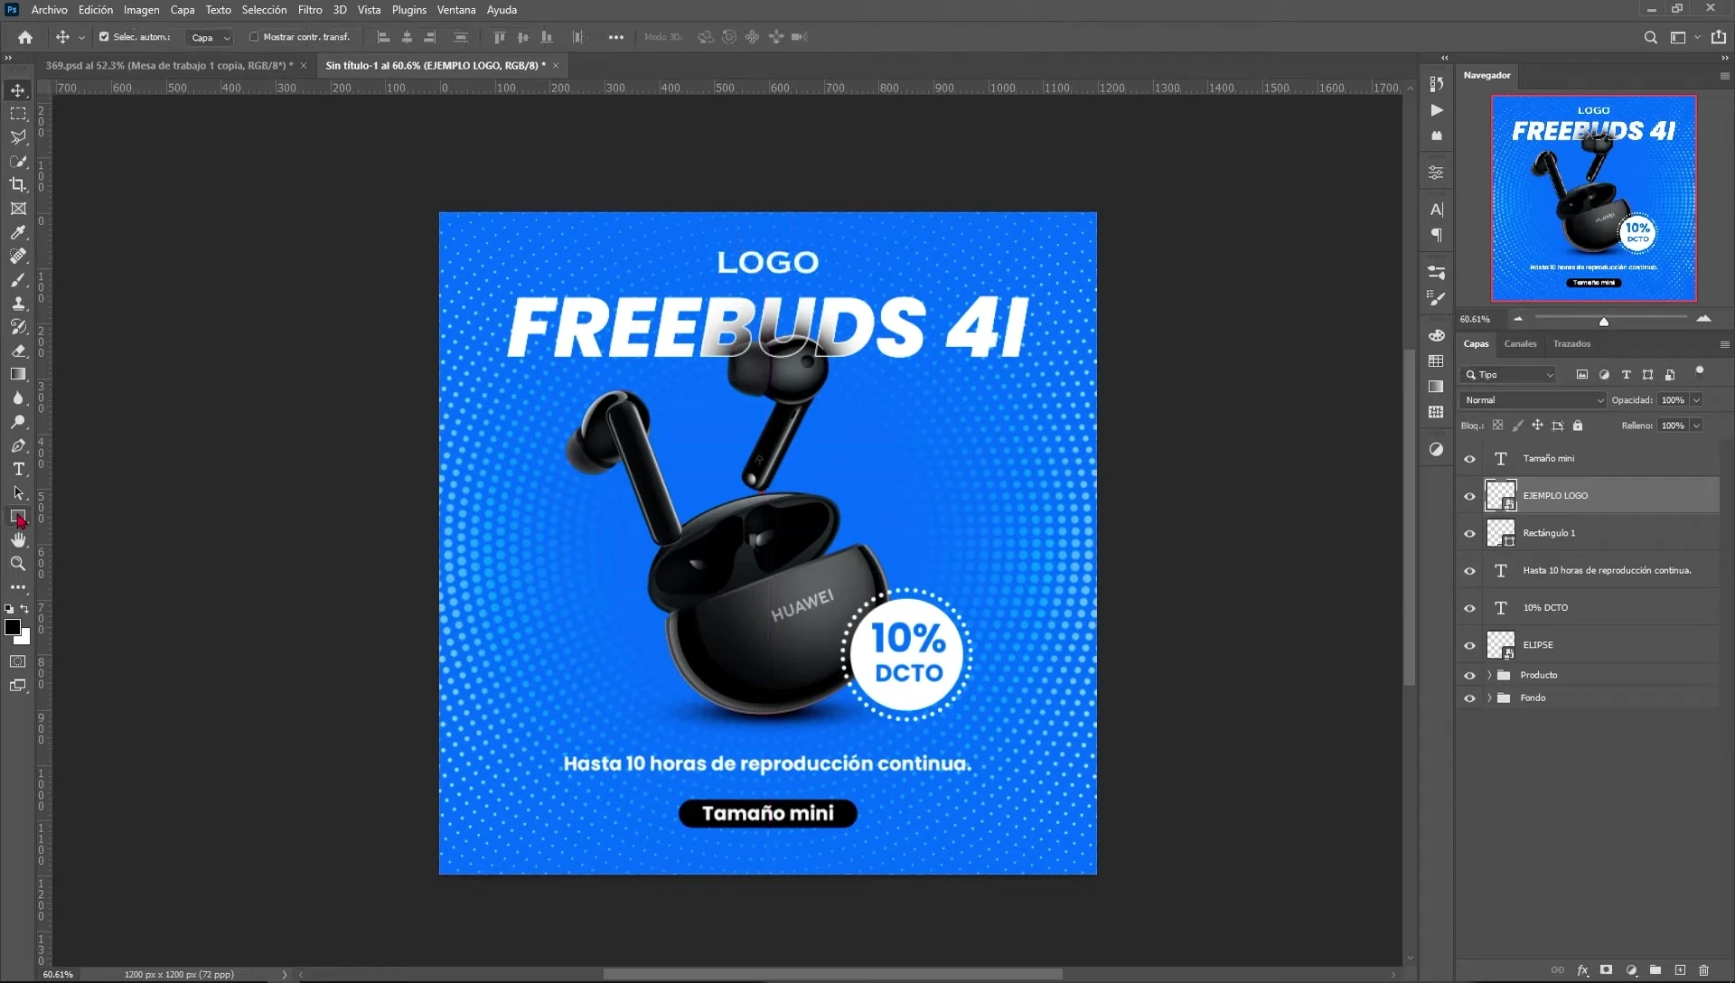Select the Clone Stamp tool
1735x983 pixels.
18,304
